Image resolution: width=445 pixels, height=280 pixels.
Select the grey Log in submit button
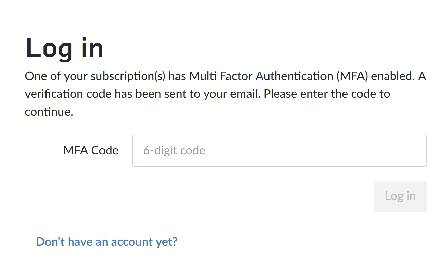(x=400, y=196)
